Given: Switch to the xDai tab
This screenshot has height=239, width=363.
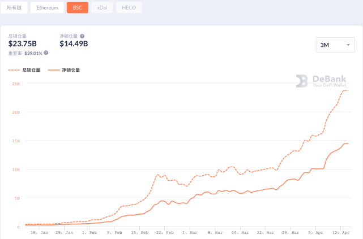Looking at the screenshot, I should (103, 8).
